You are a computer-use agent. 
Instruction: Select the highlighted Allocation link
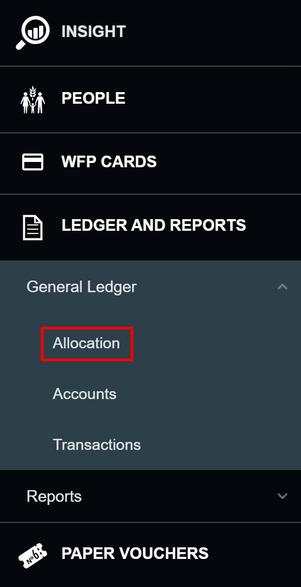coord(86,344)
